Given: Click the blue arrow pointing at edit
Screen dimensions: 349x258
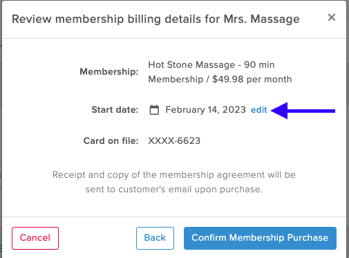Looking at the screenshot, I should pos(303,111).
